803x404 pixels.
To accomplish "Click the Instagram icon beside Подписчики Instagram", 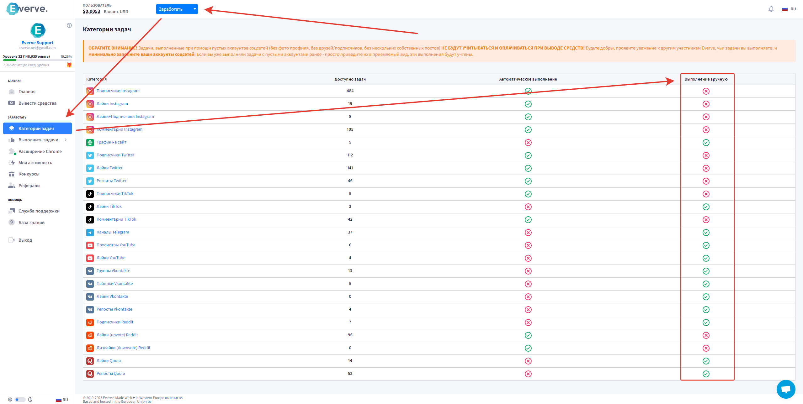I will (90, 91).
